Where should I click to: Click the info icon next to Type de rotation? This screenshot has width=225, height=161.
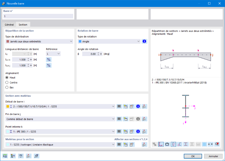(144, 41)
